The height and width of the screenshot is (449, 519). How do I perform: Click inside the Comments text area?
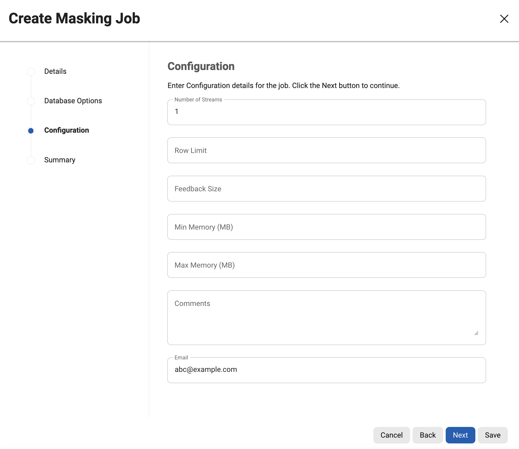(x=322, y=318)
